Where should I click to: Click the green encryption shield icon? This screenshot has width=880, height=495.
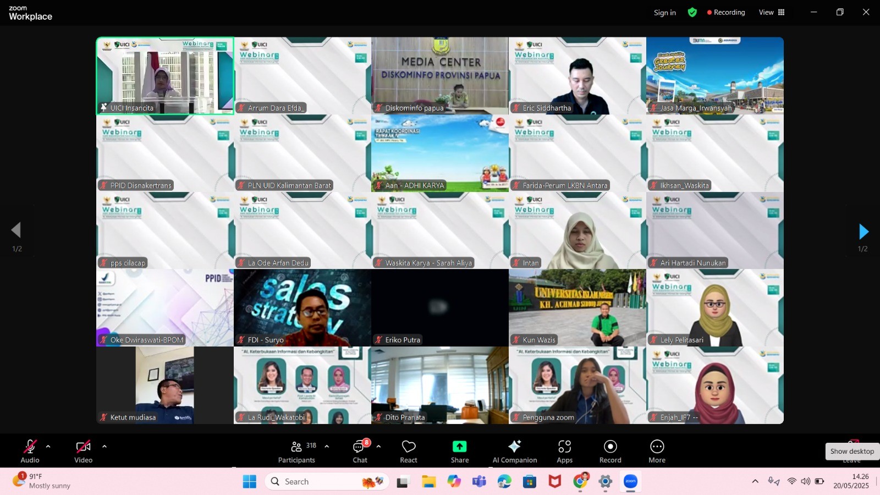(692, 12)
